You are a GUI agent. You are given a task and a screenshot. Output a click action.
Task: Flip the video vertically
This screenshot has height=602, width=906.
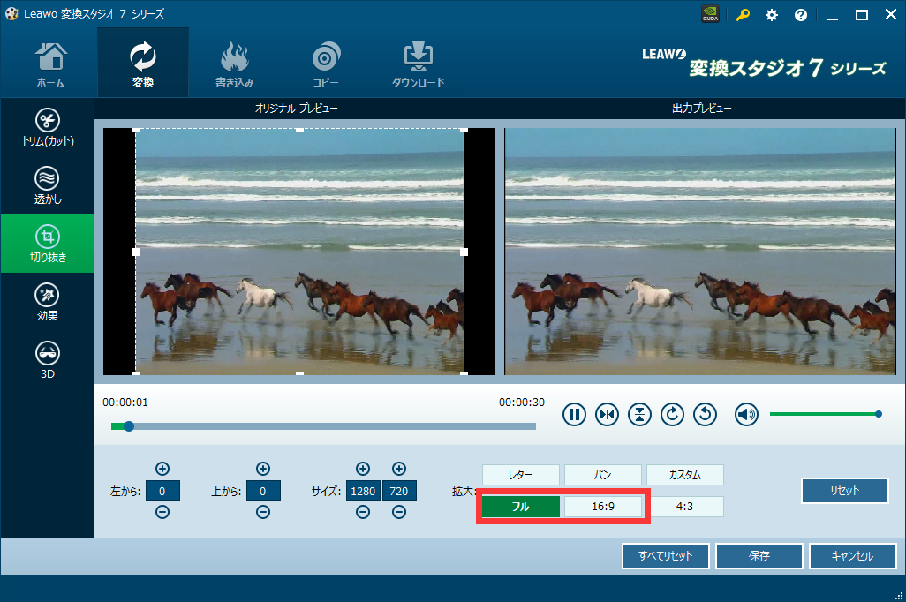pos(639,414)
